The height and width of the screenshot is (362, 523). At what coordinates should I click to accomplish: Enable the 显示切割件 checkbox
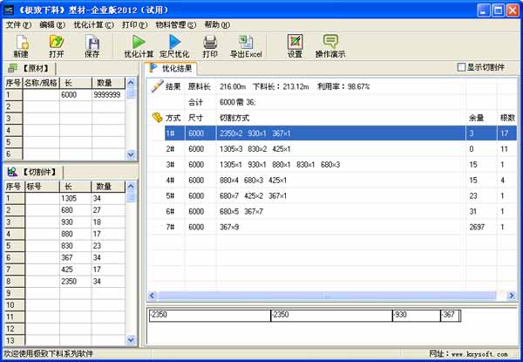click(x=462, y=67)
